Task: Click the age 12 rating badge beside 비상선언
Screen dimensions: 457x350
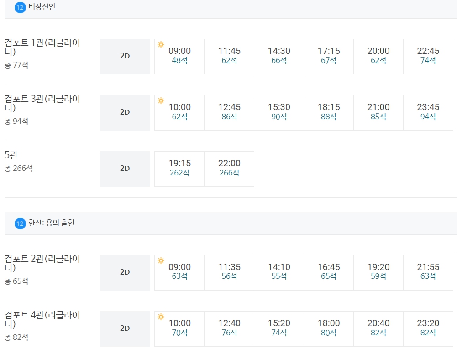Action: coord(20,7)
